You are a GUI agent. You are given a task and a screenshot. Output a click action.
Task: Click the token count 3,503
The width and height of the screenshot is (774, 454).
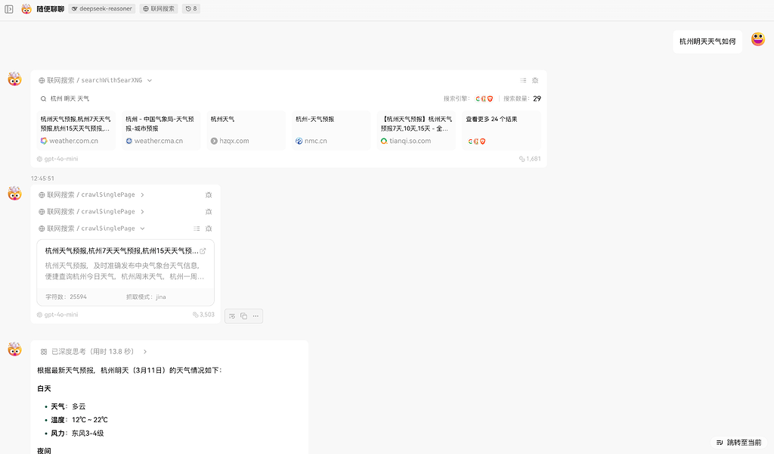coord(203,315)
